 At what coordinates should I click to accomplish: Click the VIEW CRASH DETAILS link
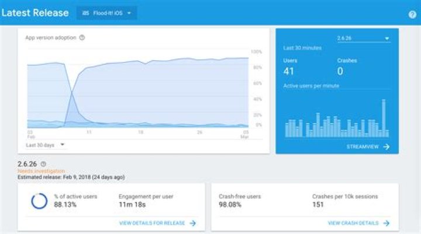(x=353, y=223)
